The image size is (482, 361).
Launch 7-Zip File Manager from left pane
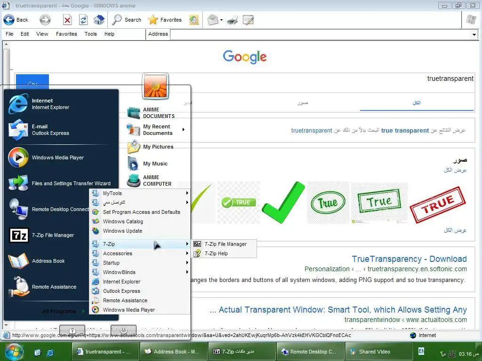(x=48, y=235)
